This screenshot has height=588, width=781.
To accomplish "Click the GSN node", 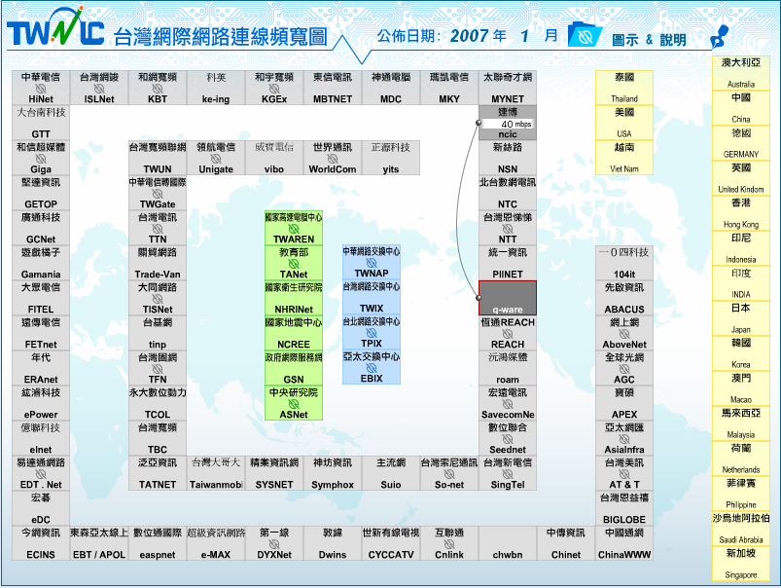I will 294,368.
